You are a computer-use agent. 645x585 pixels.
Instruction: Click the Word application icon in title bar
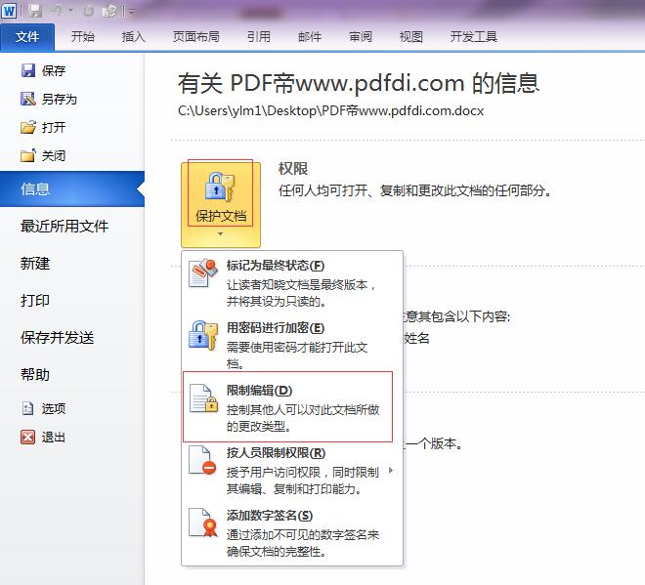pos(9,11)
